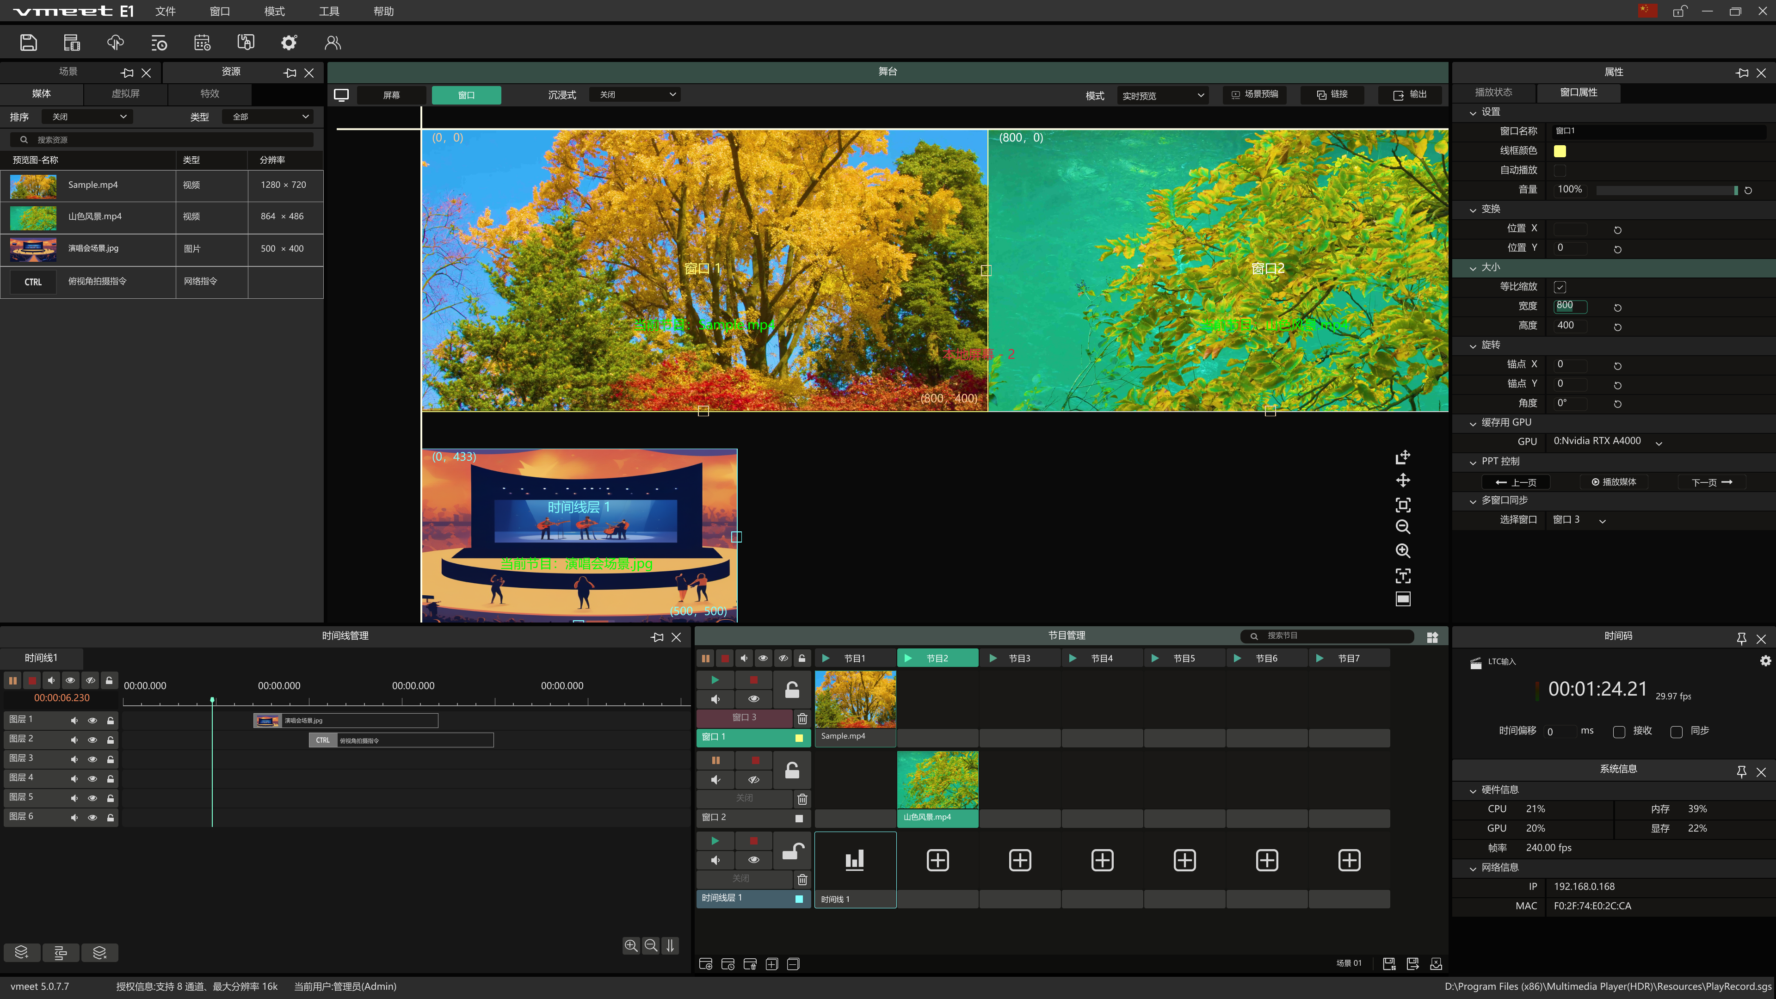The image size is (1776, 999).
Task: Click the display monitor icon in stage toolbar
Action: click(x=341, y=95)
